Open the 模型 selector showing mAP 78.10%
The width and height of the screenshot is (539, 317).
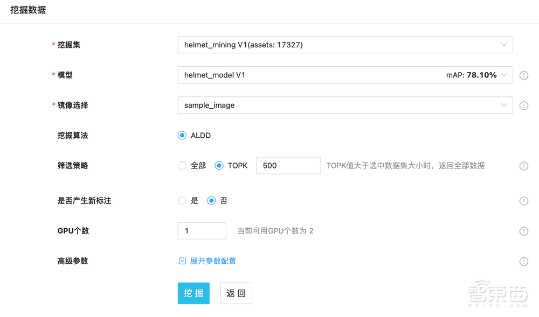coord(345,75)
